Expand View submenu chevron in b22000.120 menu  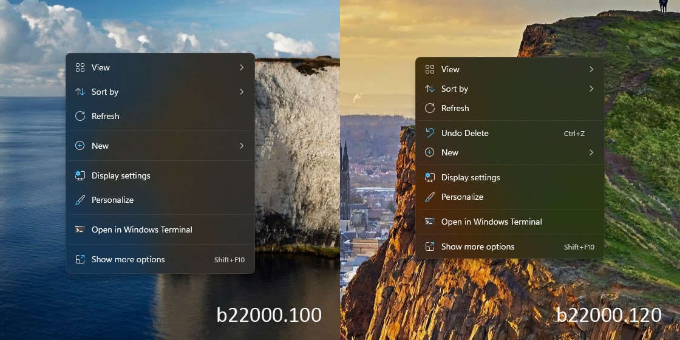point(591,69)
